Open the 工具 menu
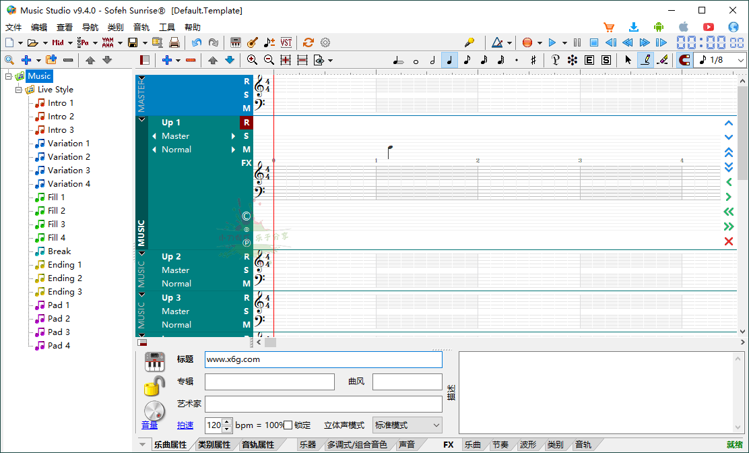The width and height of the screenshot is (749, 453). (x=166, y=27)
